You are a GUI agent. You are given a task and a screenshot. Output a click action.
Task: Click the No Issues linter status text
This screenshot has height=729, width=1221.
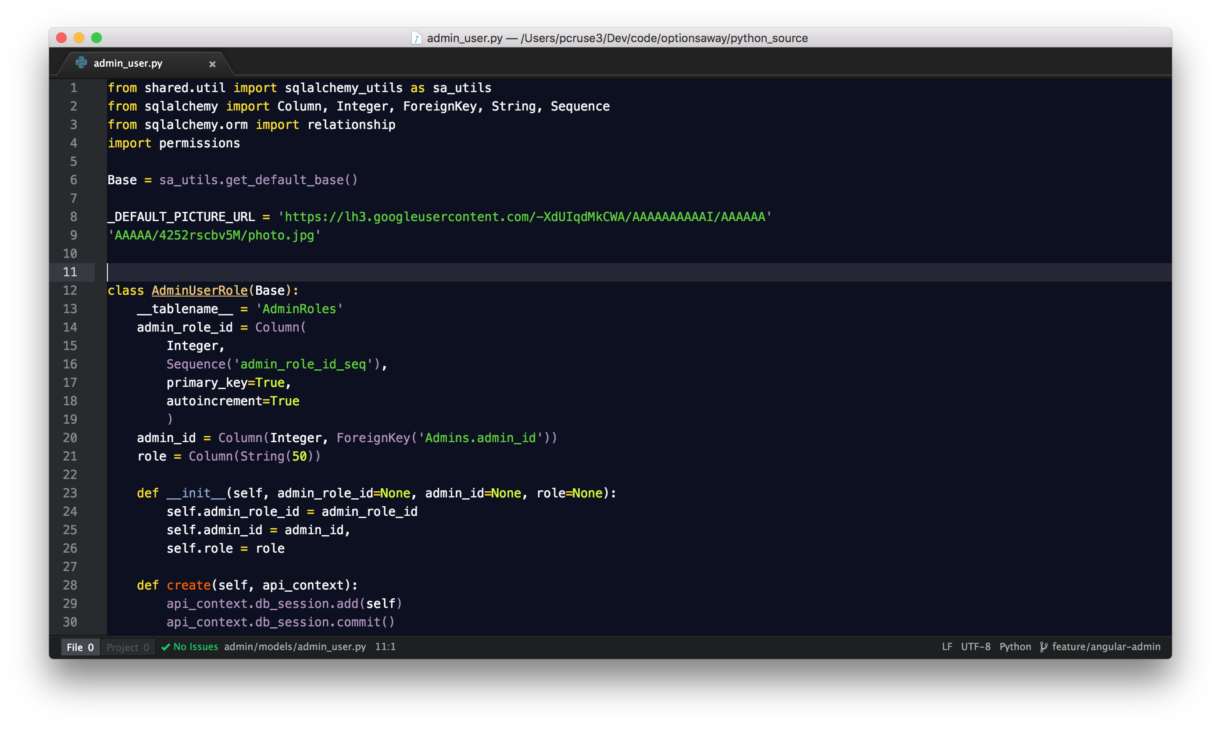point(196,647)
